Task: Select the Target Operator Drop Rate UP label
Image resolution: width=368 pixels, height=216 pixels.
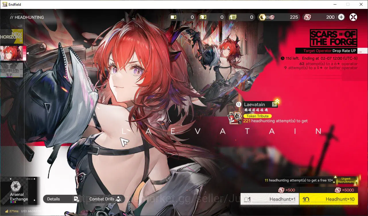Action: [x=326, y=51]
